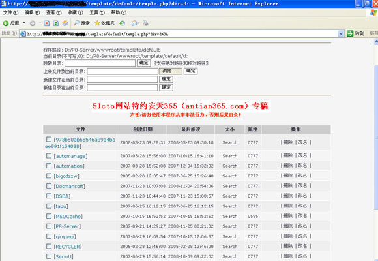The width and height of the screenshot is (378, 261).
Task: Click the IE page icon in title bar
Action: 3,3
